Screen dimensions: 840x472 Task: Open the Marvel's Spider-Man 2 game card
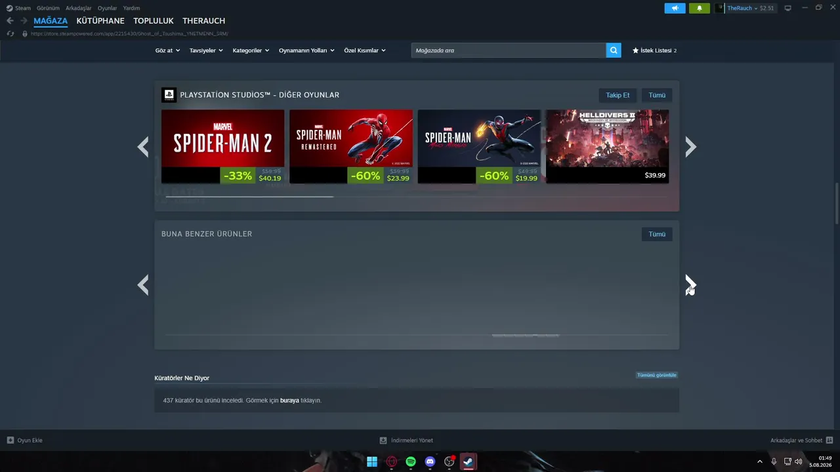(x=223, y=146)
